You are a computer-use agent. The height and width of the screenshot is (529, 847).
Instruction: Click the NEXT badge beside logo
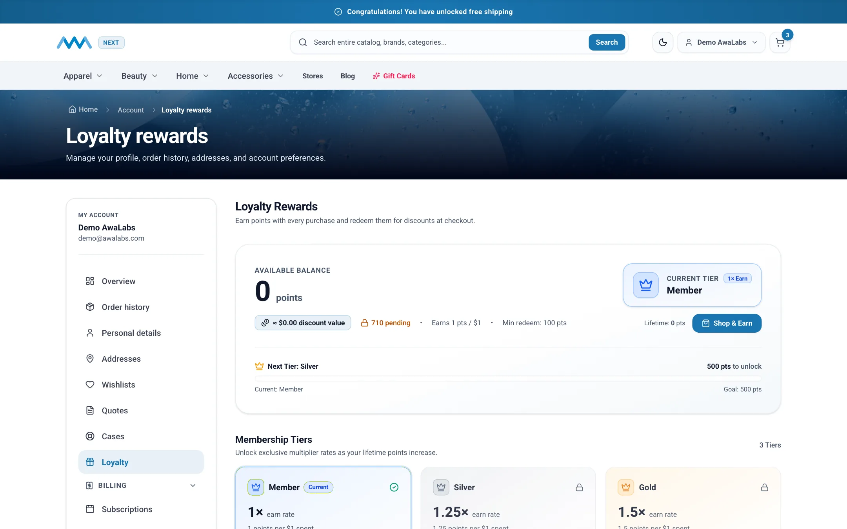point(111,42)
